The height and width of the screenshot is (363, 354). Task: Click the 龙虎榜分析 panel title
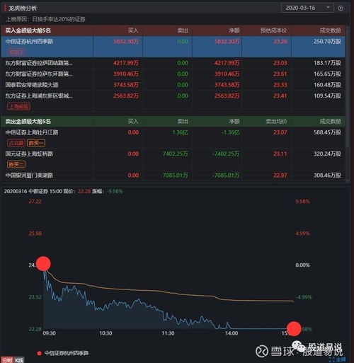tap(23, 8)
